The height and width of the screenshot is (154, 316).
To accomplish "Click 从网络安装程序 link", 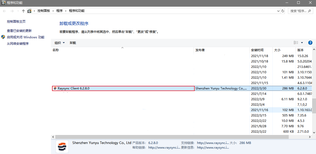I will [18, 44].
